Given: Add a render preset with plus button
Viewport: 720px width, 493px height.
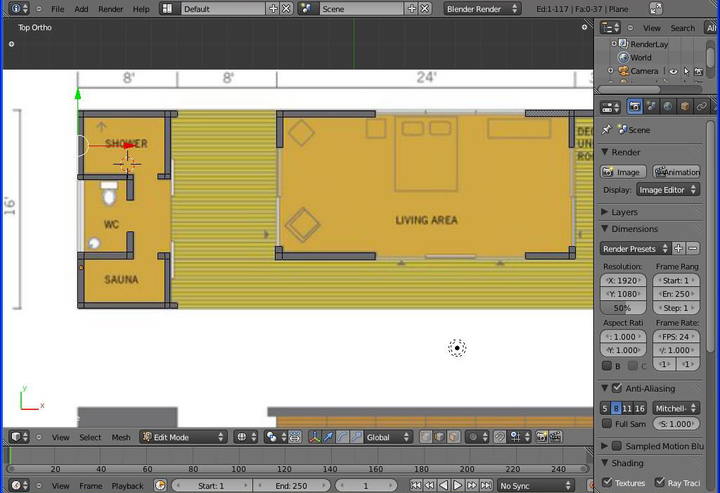Looking at the screenshot, I should pos(679,248).
